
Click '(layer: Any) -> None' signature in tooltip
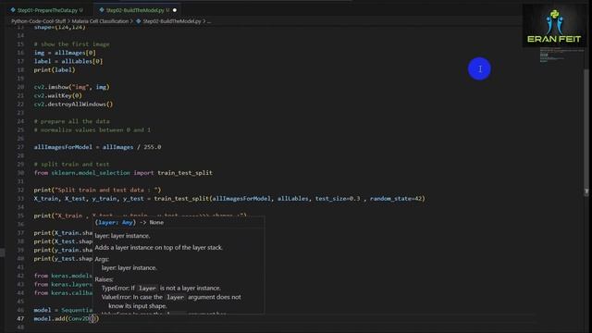(129, 222)
